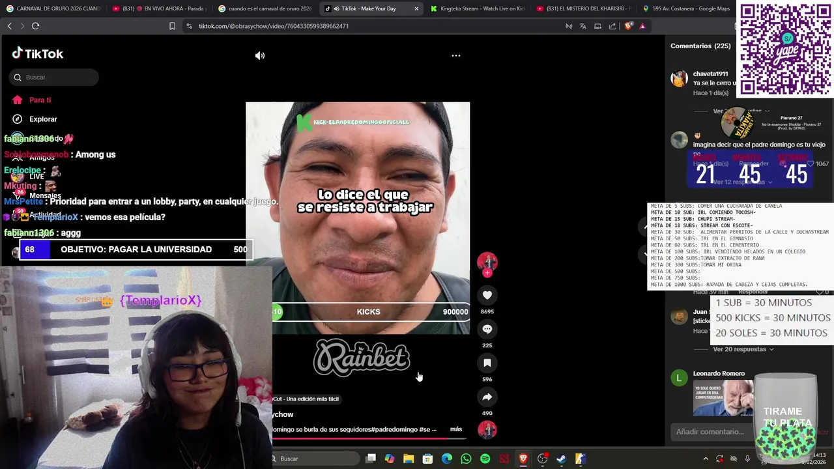Expand 'Ver 20 respuestas' replies
The image size is (834, 469).
coord(743,349)
